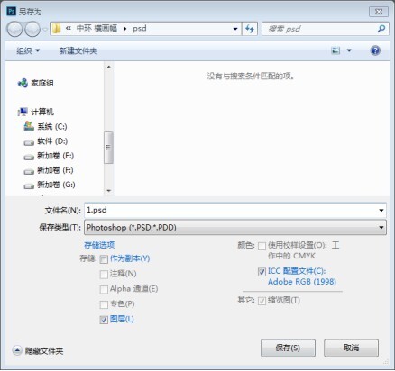This screenshot has height=371, width=395.
Task: Open the 组织 menu
Action: click(28, 50)
